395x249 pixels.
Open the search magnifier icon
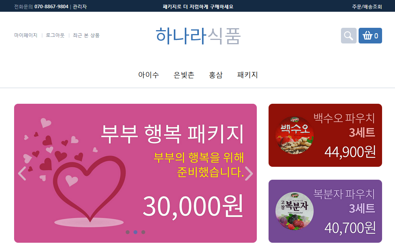pos(348,36)
